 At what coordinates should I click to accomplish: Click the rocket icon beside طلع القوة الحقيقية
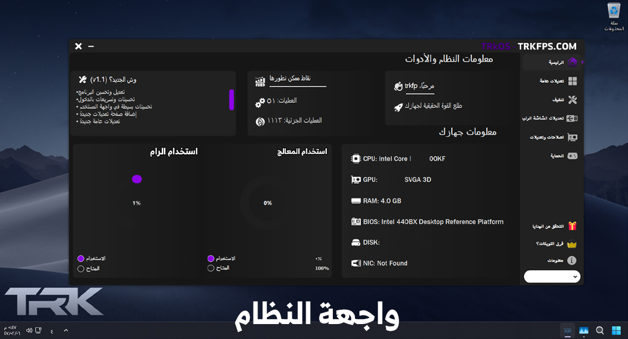(398, 107)
